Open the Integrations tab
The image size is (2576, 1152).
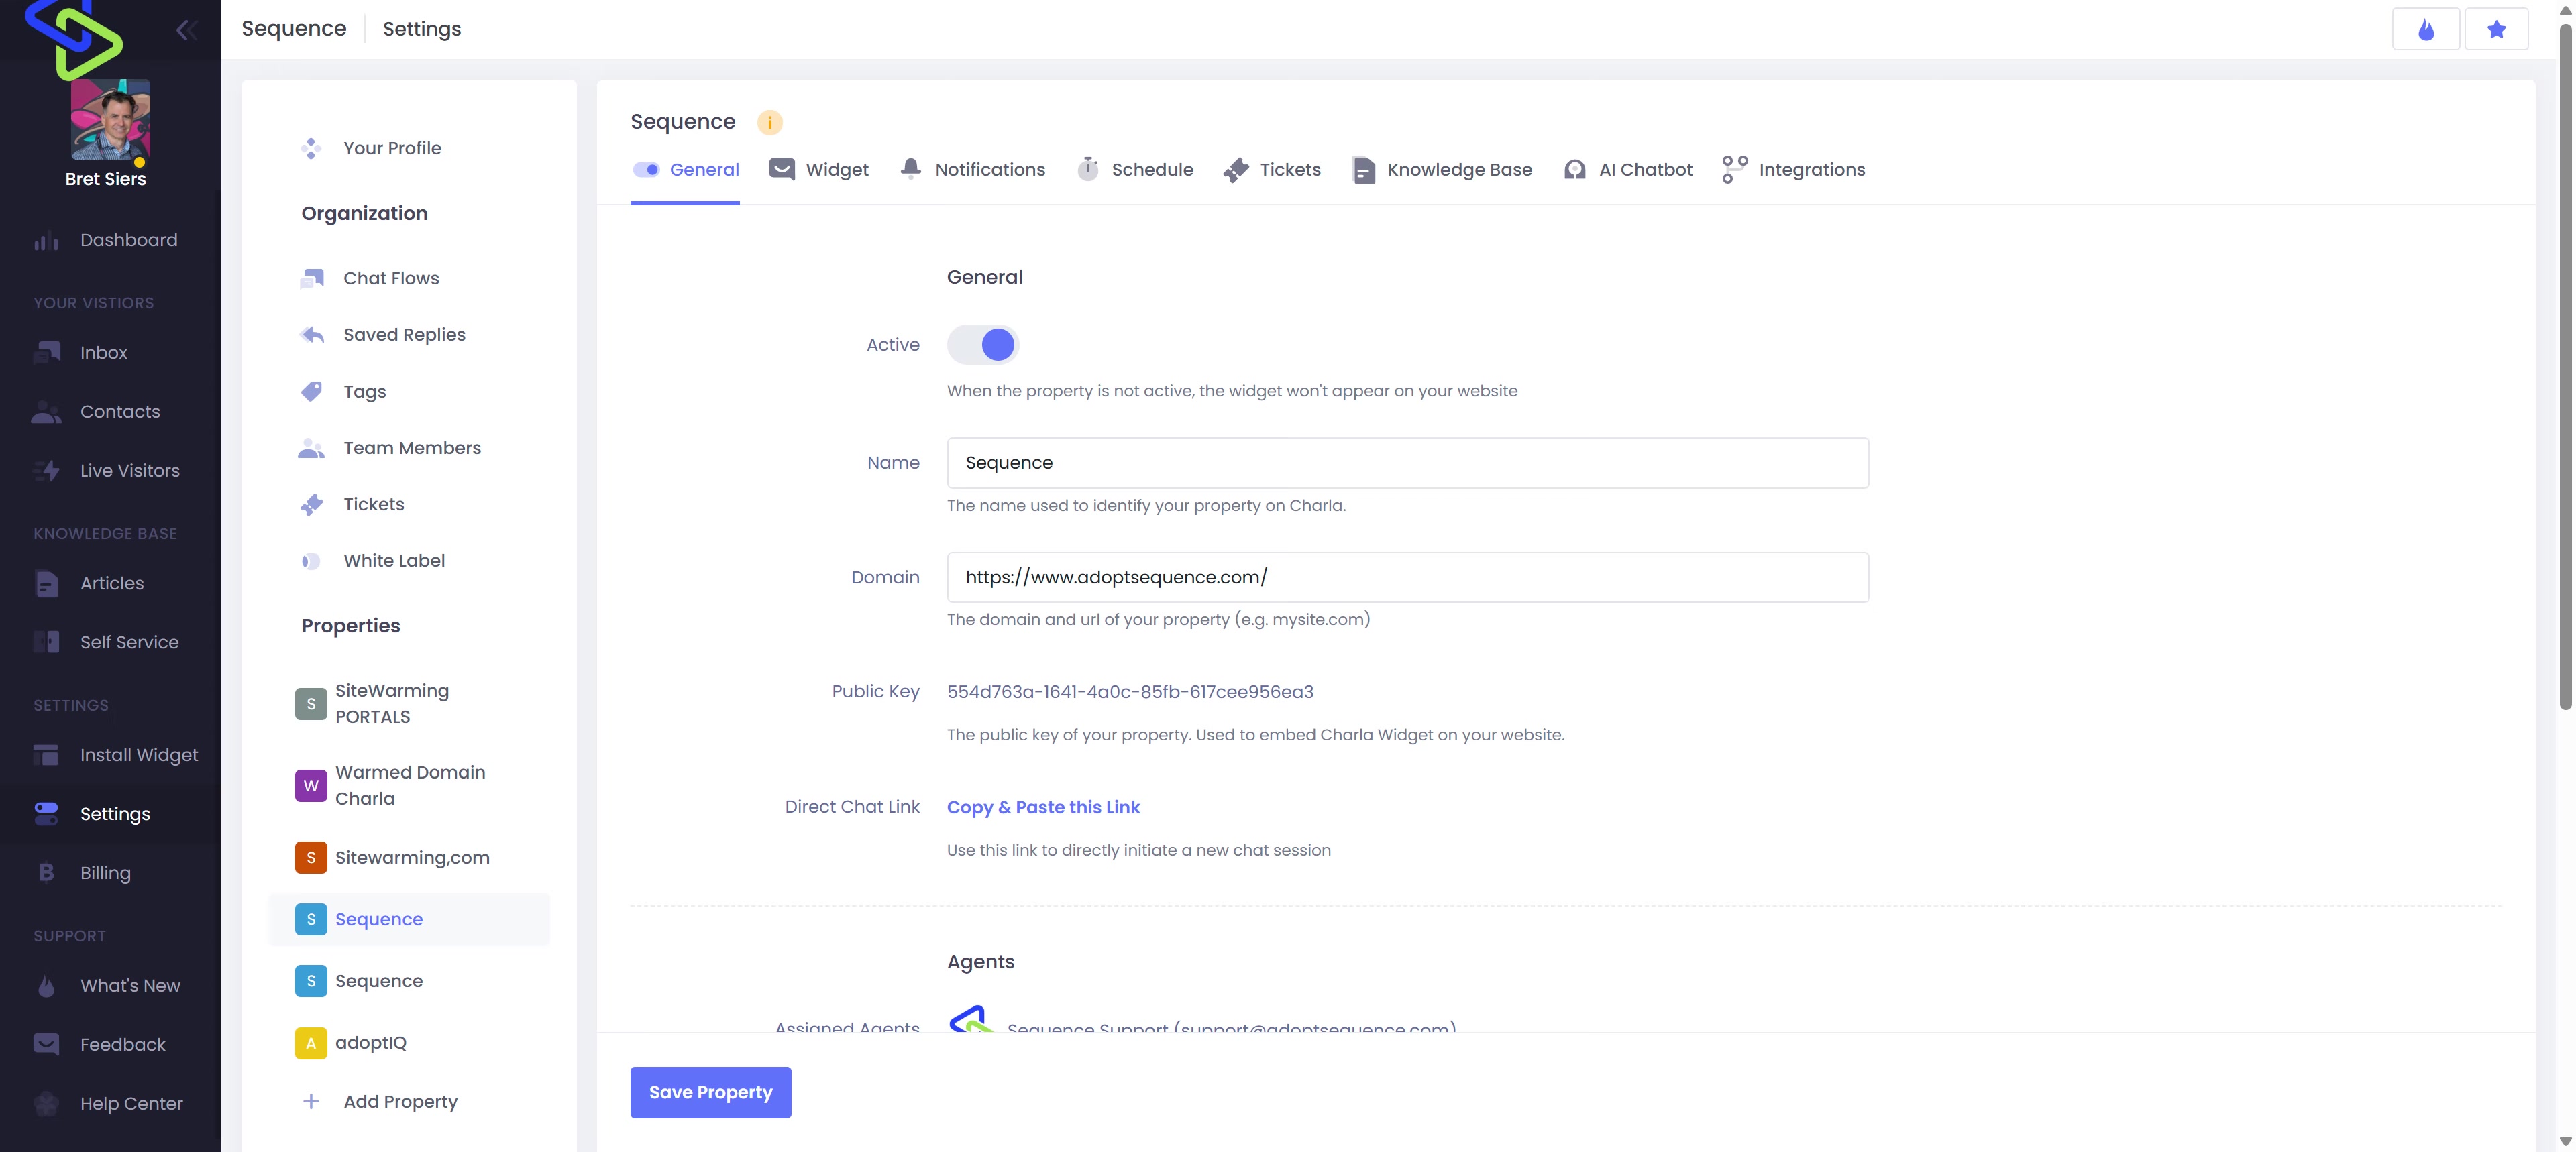pos(1793,170)
